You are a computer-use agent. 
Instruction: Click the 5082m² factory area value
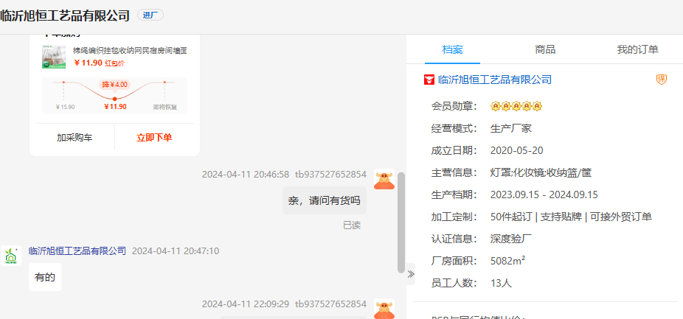508,261
